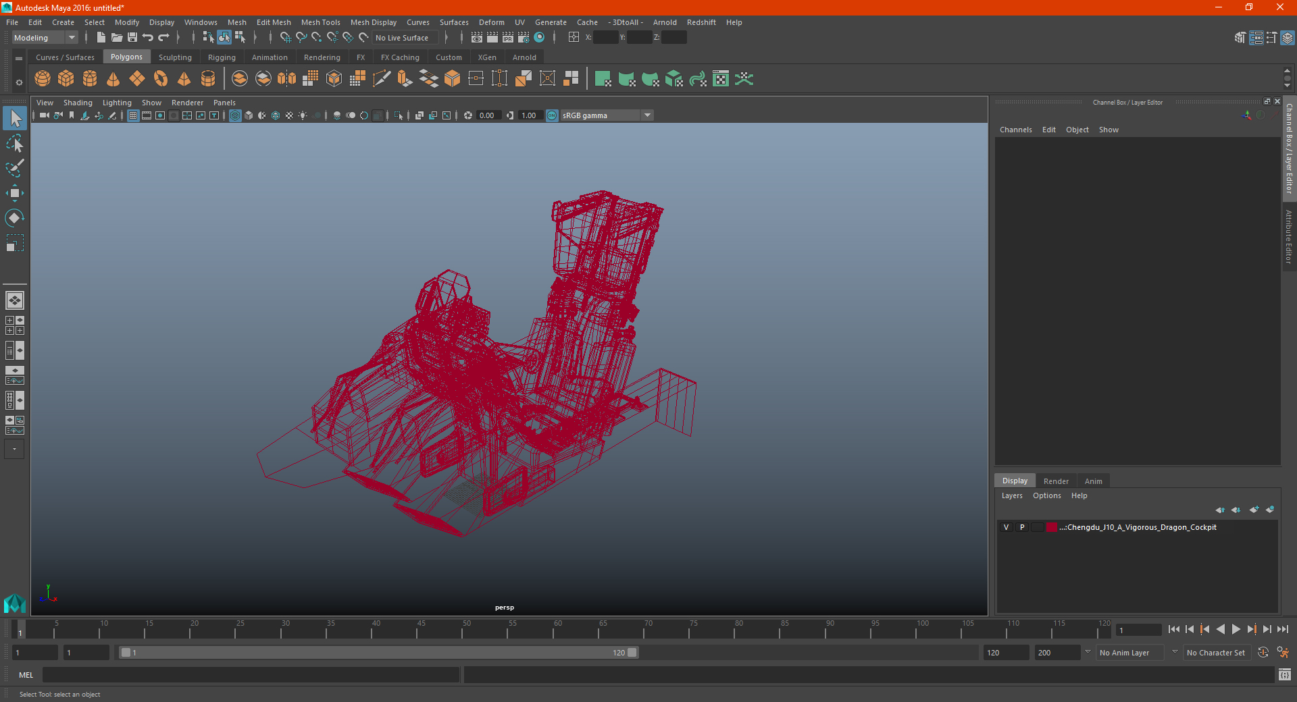Create a polygon pyramid from the shelf

click(184, 79)
